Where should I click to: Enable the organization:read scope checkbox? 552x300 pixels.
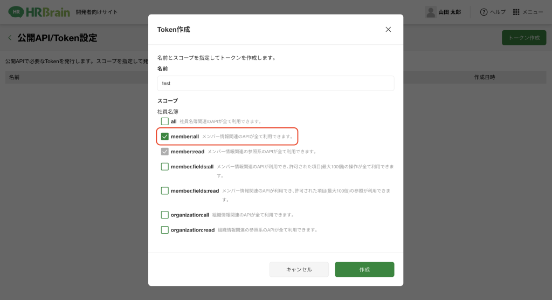coord(165,230)
